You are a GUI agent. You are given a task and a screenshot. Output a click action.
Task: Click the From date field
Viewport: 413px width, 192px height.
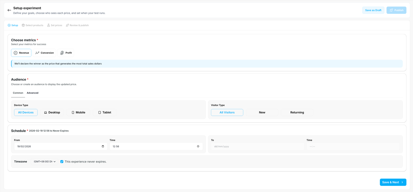click(x=60, y=146)
